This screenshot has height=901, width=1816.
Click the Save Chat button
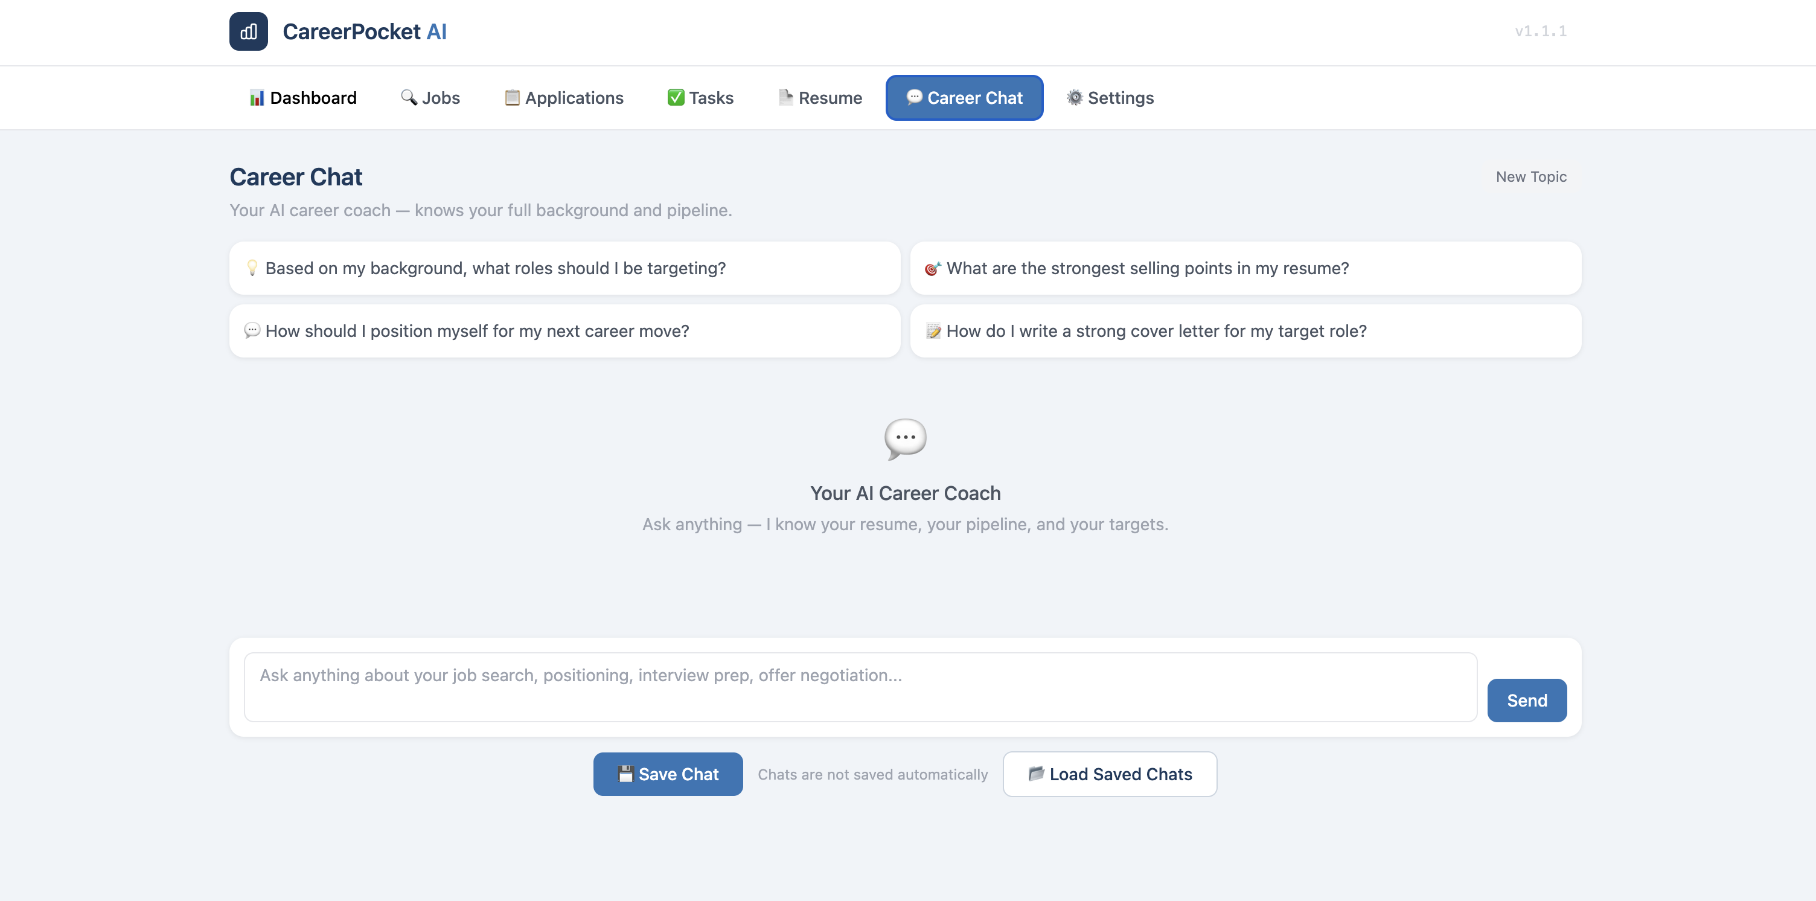pyautogui.click(x=668, y=774)
